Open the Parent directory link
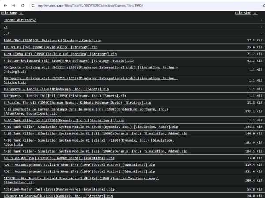The width and height of the screenshot is (265, 198). pyautogui.click(x=19, y=20)
